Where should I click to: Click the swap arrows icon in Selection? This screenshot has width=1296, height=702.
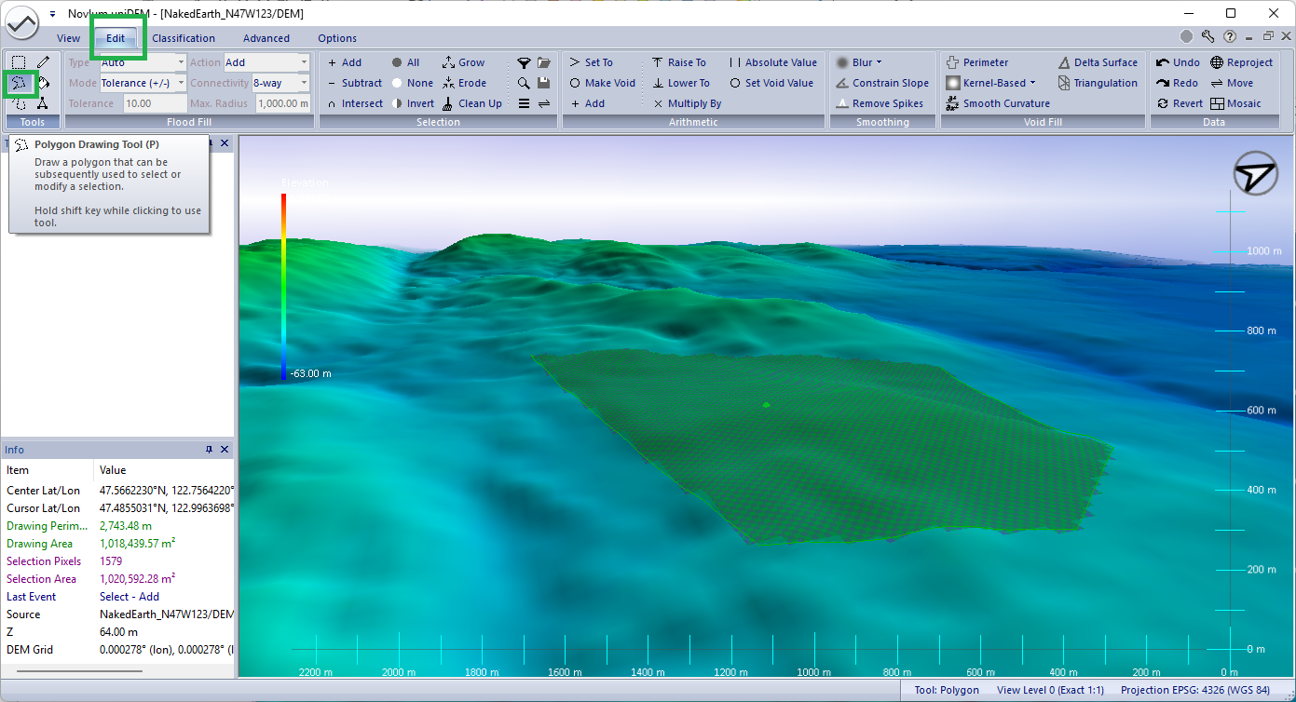pyautogui.click(x=544, y=103)
